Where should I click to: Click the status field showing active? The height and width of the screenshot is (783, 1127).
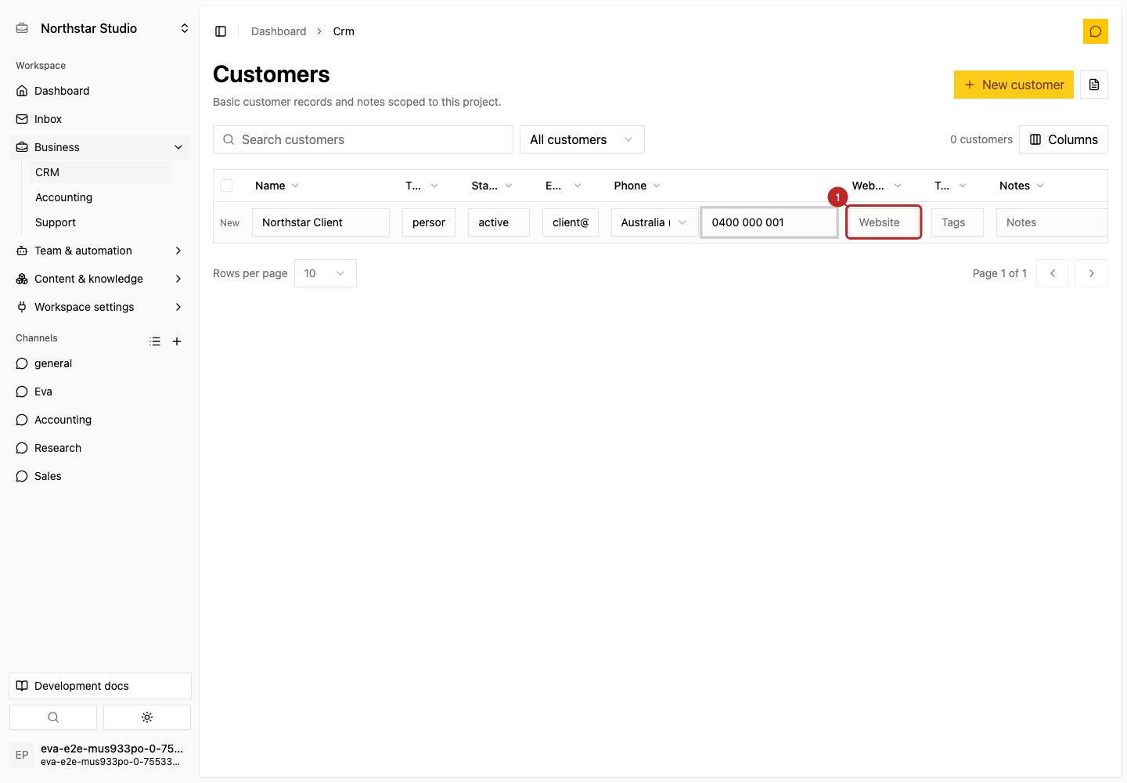pyautogui.click(x=499, y=222)
